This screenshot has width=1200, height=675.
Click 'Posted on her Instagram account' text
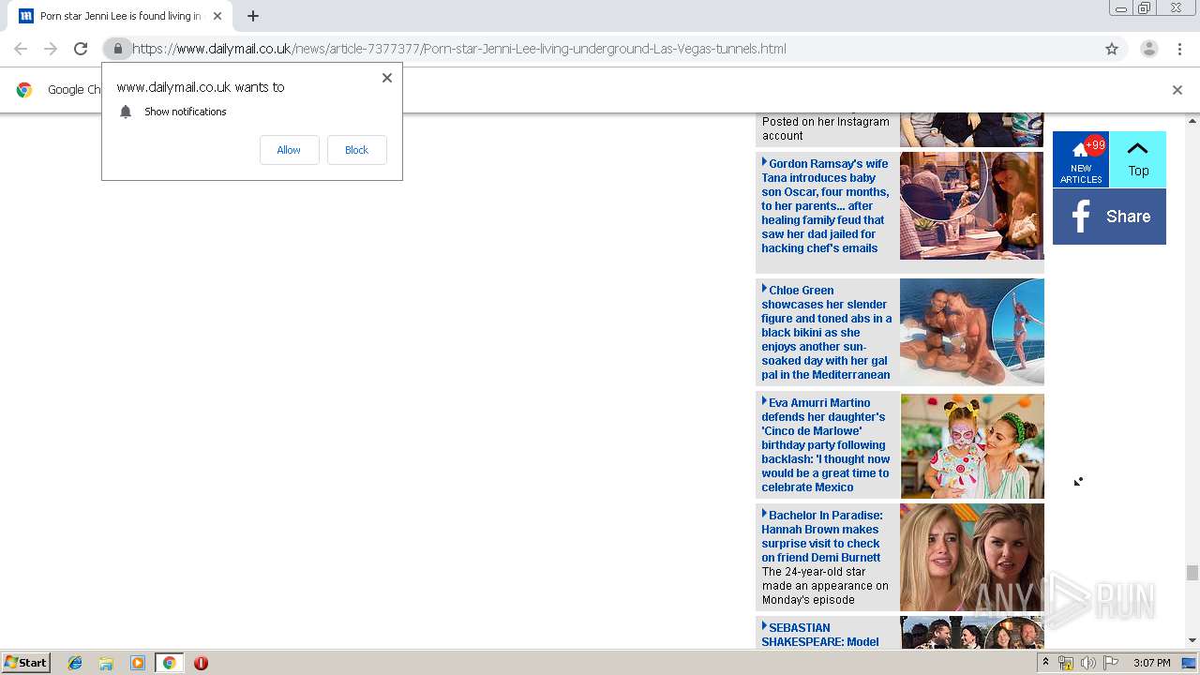(x=826, y=128)
